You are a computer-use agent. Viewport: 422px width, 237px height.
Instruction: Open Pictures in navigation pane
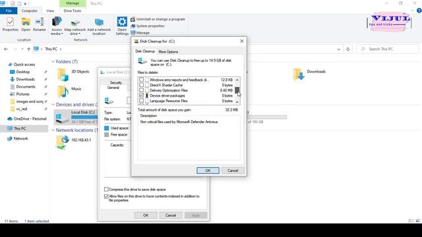pyautogui.click(x=22, y=94)
